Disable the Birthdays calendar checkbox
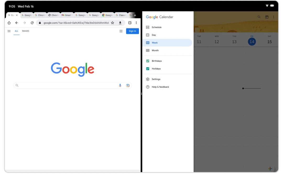Screen dimensions: 283x175 tap(147, 61)
